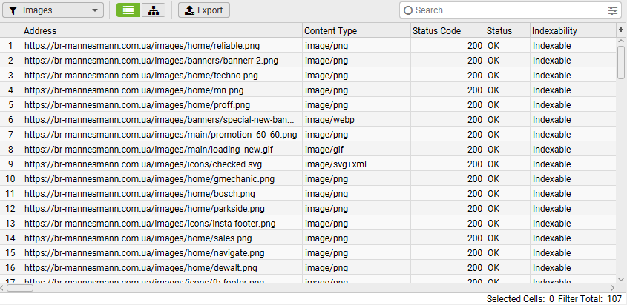Image resolution: width=627 pixels, height=305 pixels.
Task: Switch to tree view mode
Action: tap(153, 10)
